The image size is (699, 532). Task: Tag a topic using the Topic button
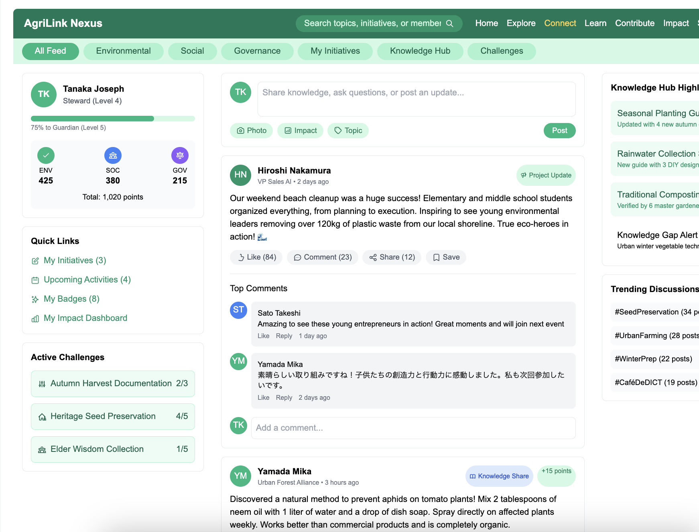(x=348, y=131)
